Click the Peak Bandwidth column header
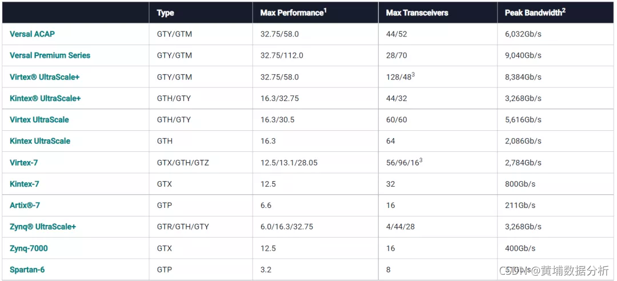The height and width of the screenshot is (281, 617). pyautogui.click(x=535, y=13)
